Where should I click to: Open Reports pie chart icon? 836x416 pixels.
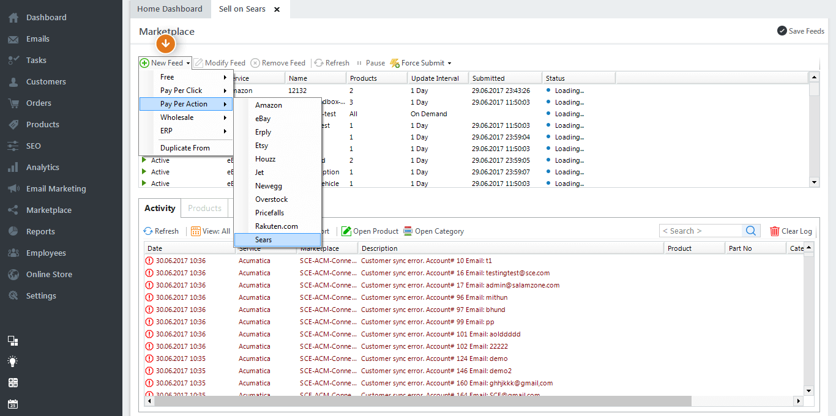pos(13,232)
